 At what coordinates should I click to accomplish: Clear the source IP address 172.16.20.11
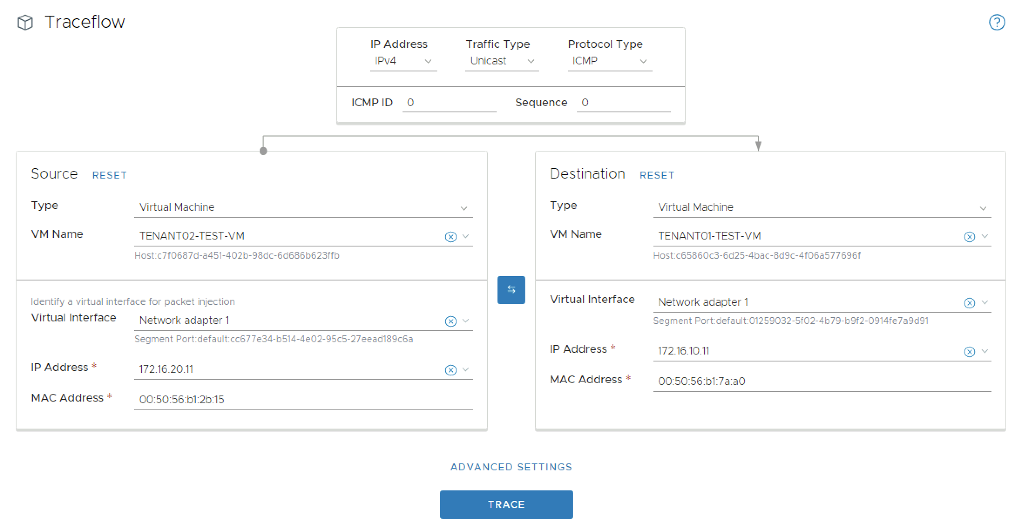click(450, 370)
